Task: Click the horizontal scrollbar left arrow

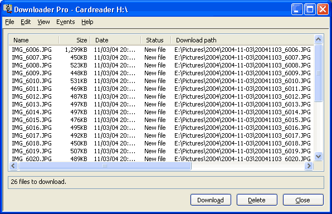Action: click(x=13, y=166)
